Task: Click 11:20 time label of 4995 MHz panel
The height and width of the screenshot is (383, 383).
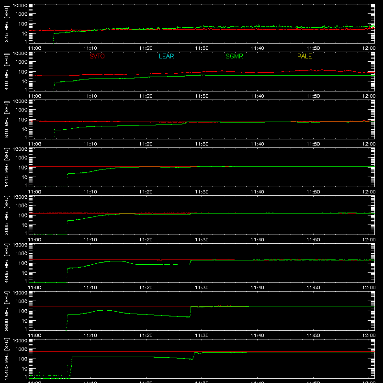Action: pyautogui.click(x=146, y=288)
